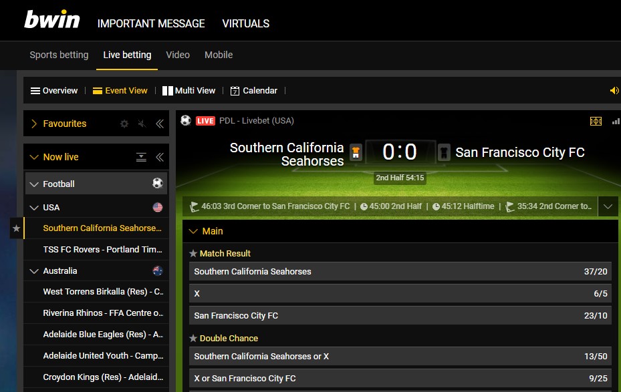Collapse the Favourites panel with double chevron
Image resolution: width=621 pixels, height=392 pixels.
[x=160, y=124]
